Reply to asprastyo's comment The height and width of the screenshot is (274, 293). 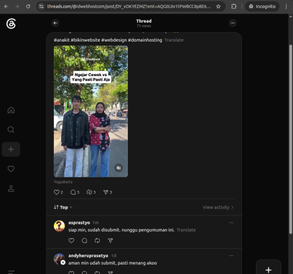[x=84, y=241]
